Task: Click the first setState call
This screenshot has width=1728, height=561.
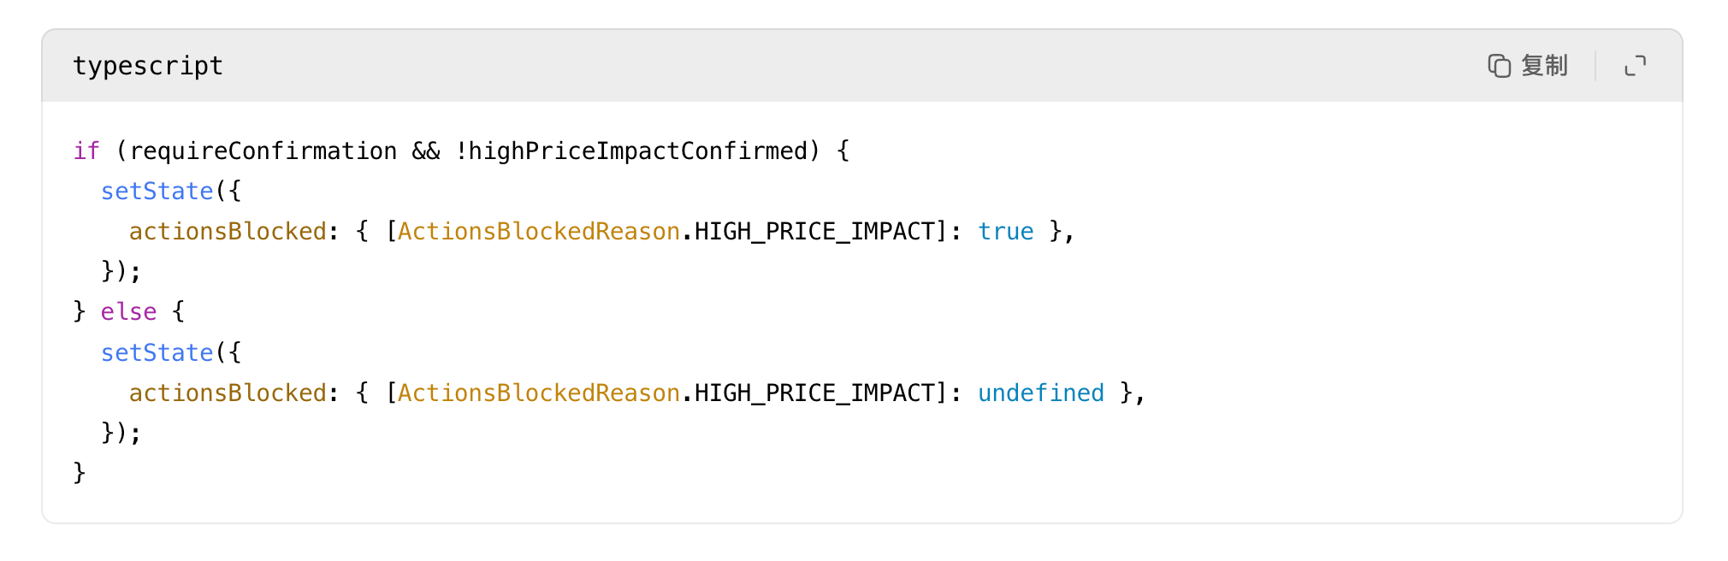Action: point(157,192)
